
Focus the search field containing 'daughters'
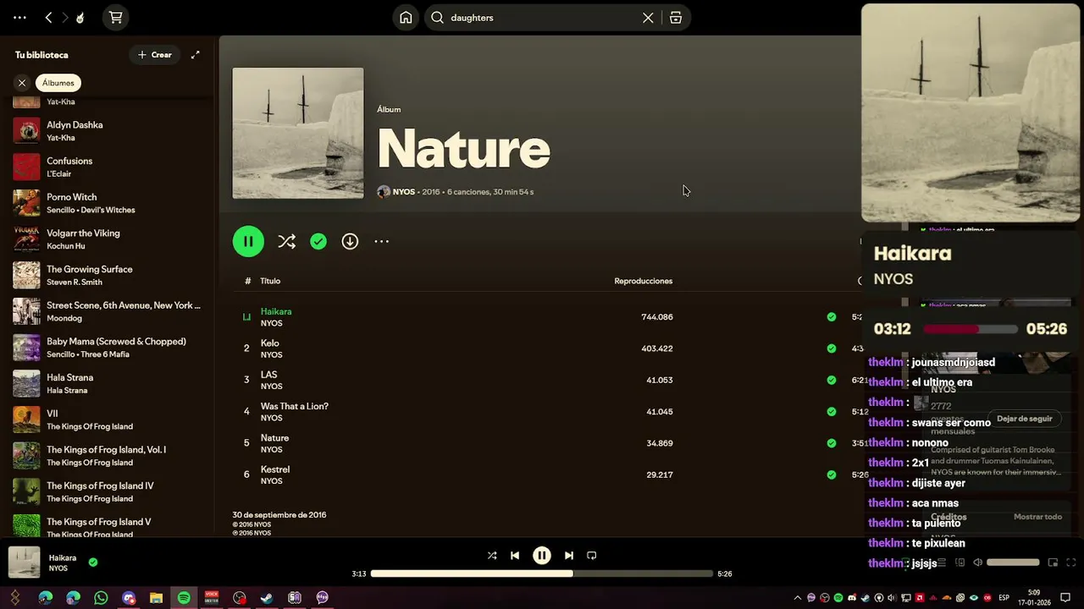click(542, 18)
